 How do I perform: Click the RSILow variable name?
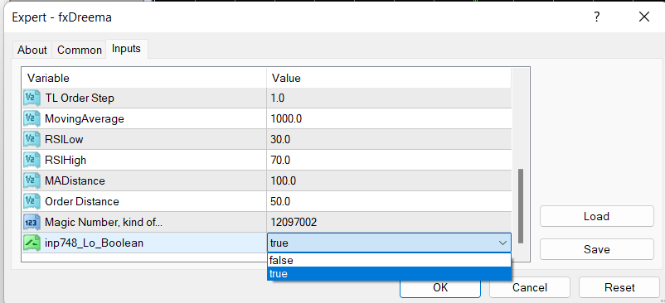click(x=64, y=139)
